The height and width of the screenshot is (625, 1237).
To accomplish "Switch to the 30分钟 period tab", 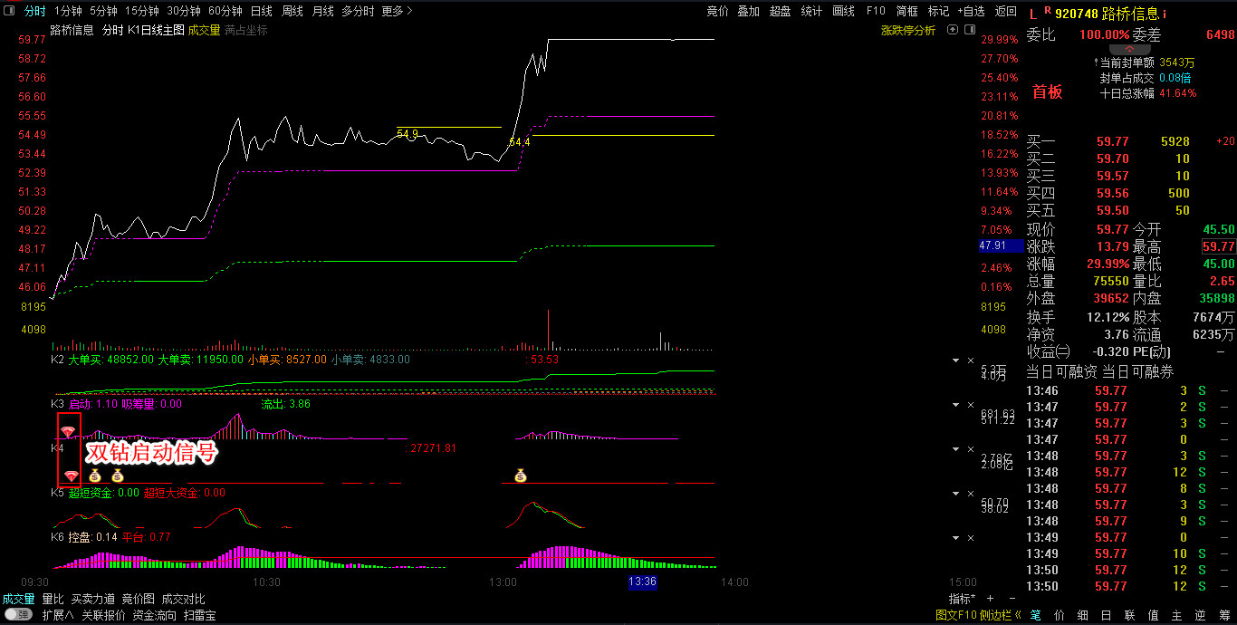I will pyautogui.click(x=184, y=11).
